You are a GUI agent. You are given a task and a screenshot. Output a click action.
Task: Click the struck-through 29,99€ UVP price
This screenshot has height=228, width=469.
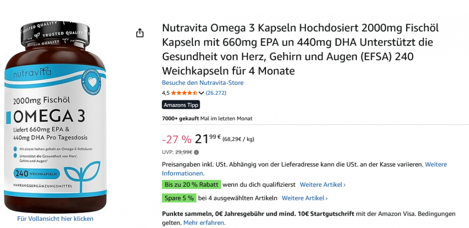[x=183, y=152]
